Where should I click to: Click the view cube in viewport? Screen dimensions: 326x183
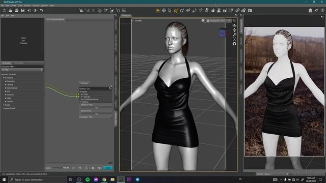tap(222, 33)
